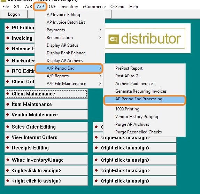
Task: Open the eCommerce menu
Action: [x=94, y=7]
